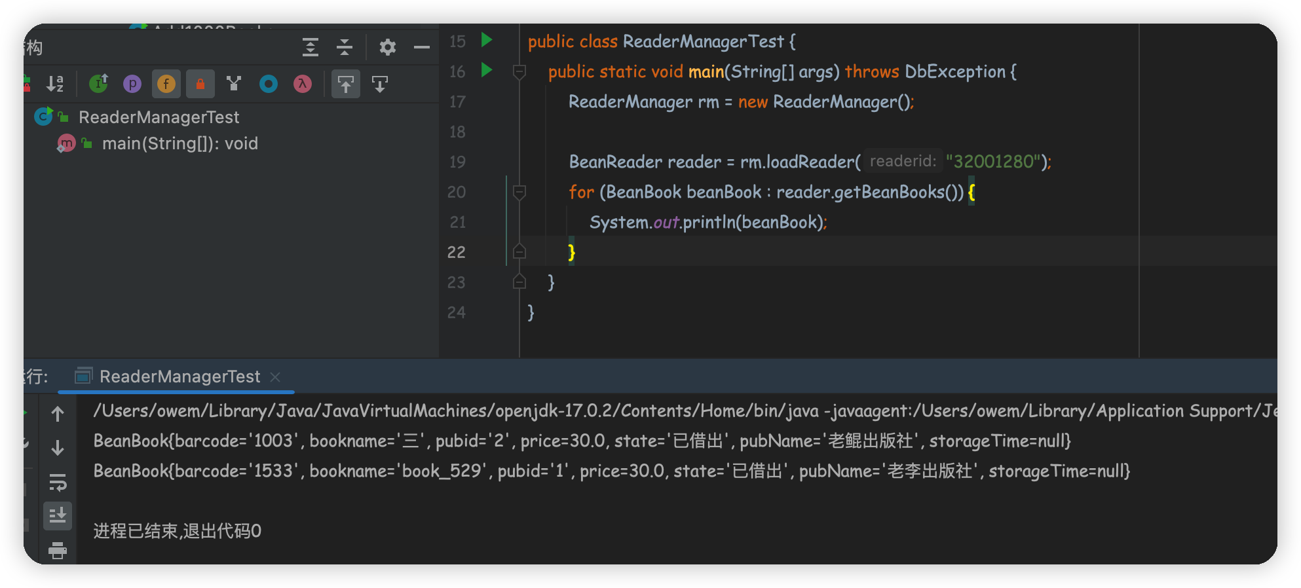Click ReaderManagerTest class name on line 15
Screen dimensions: 1301x588
click(x=703, y=41)
